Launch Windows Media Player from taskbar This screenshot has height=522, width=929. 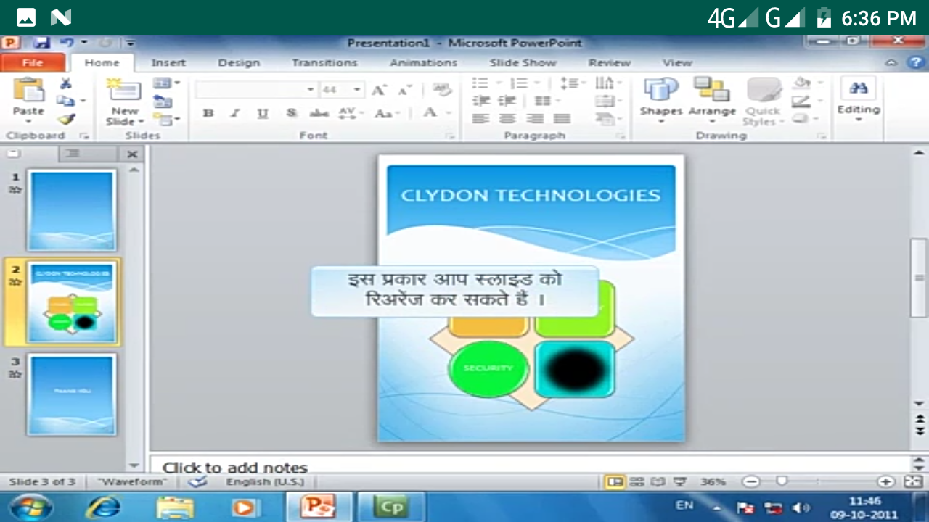tap(245, 507)
